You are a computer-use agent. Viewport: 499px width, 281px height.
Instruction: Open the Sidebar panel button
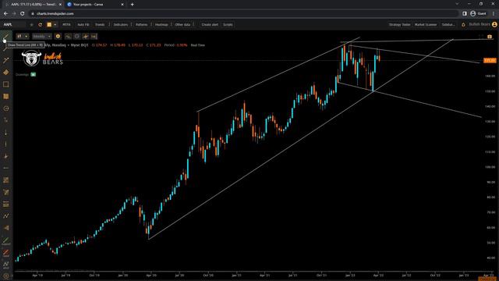click(448, 24)
